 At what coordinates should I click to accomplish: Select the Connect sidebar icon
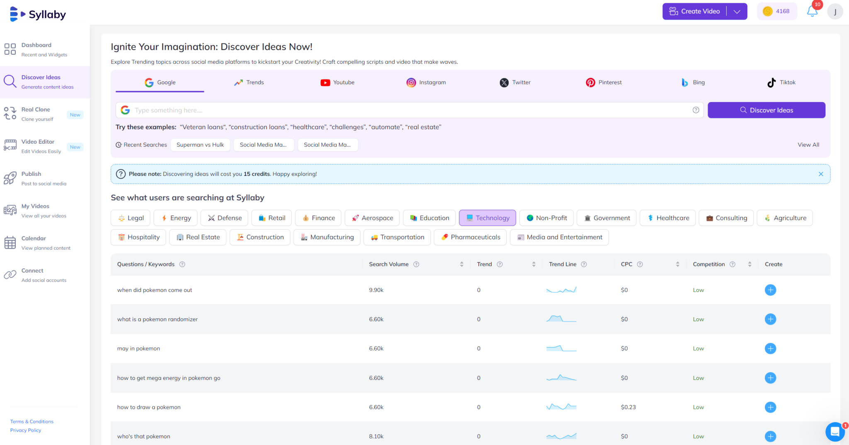(10, 275)
